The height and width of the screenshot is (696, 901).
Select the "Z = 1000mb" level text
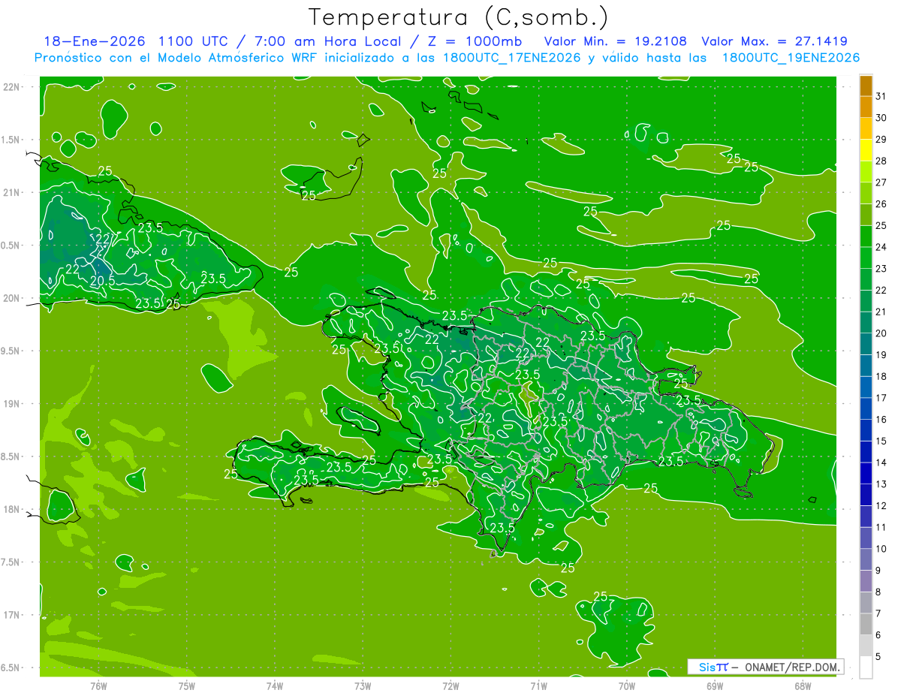tap(475, 41)
